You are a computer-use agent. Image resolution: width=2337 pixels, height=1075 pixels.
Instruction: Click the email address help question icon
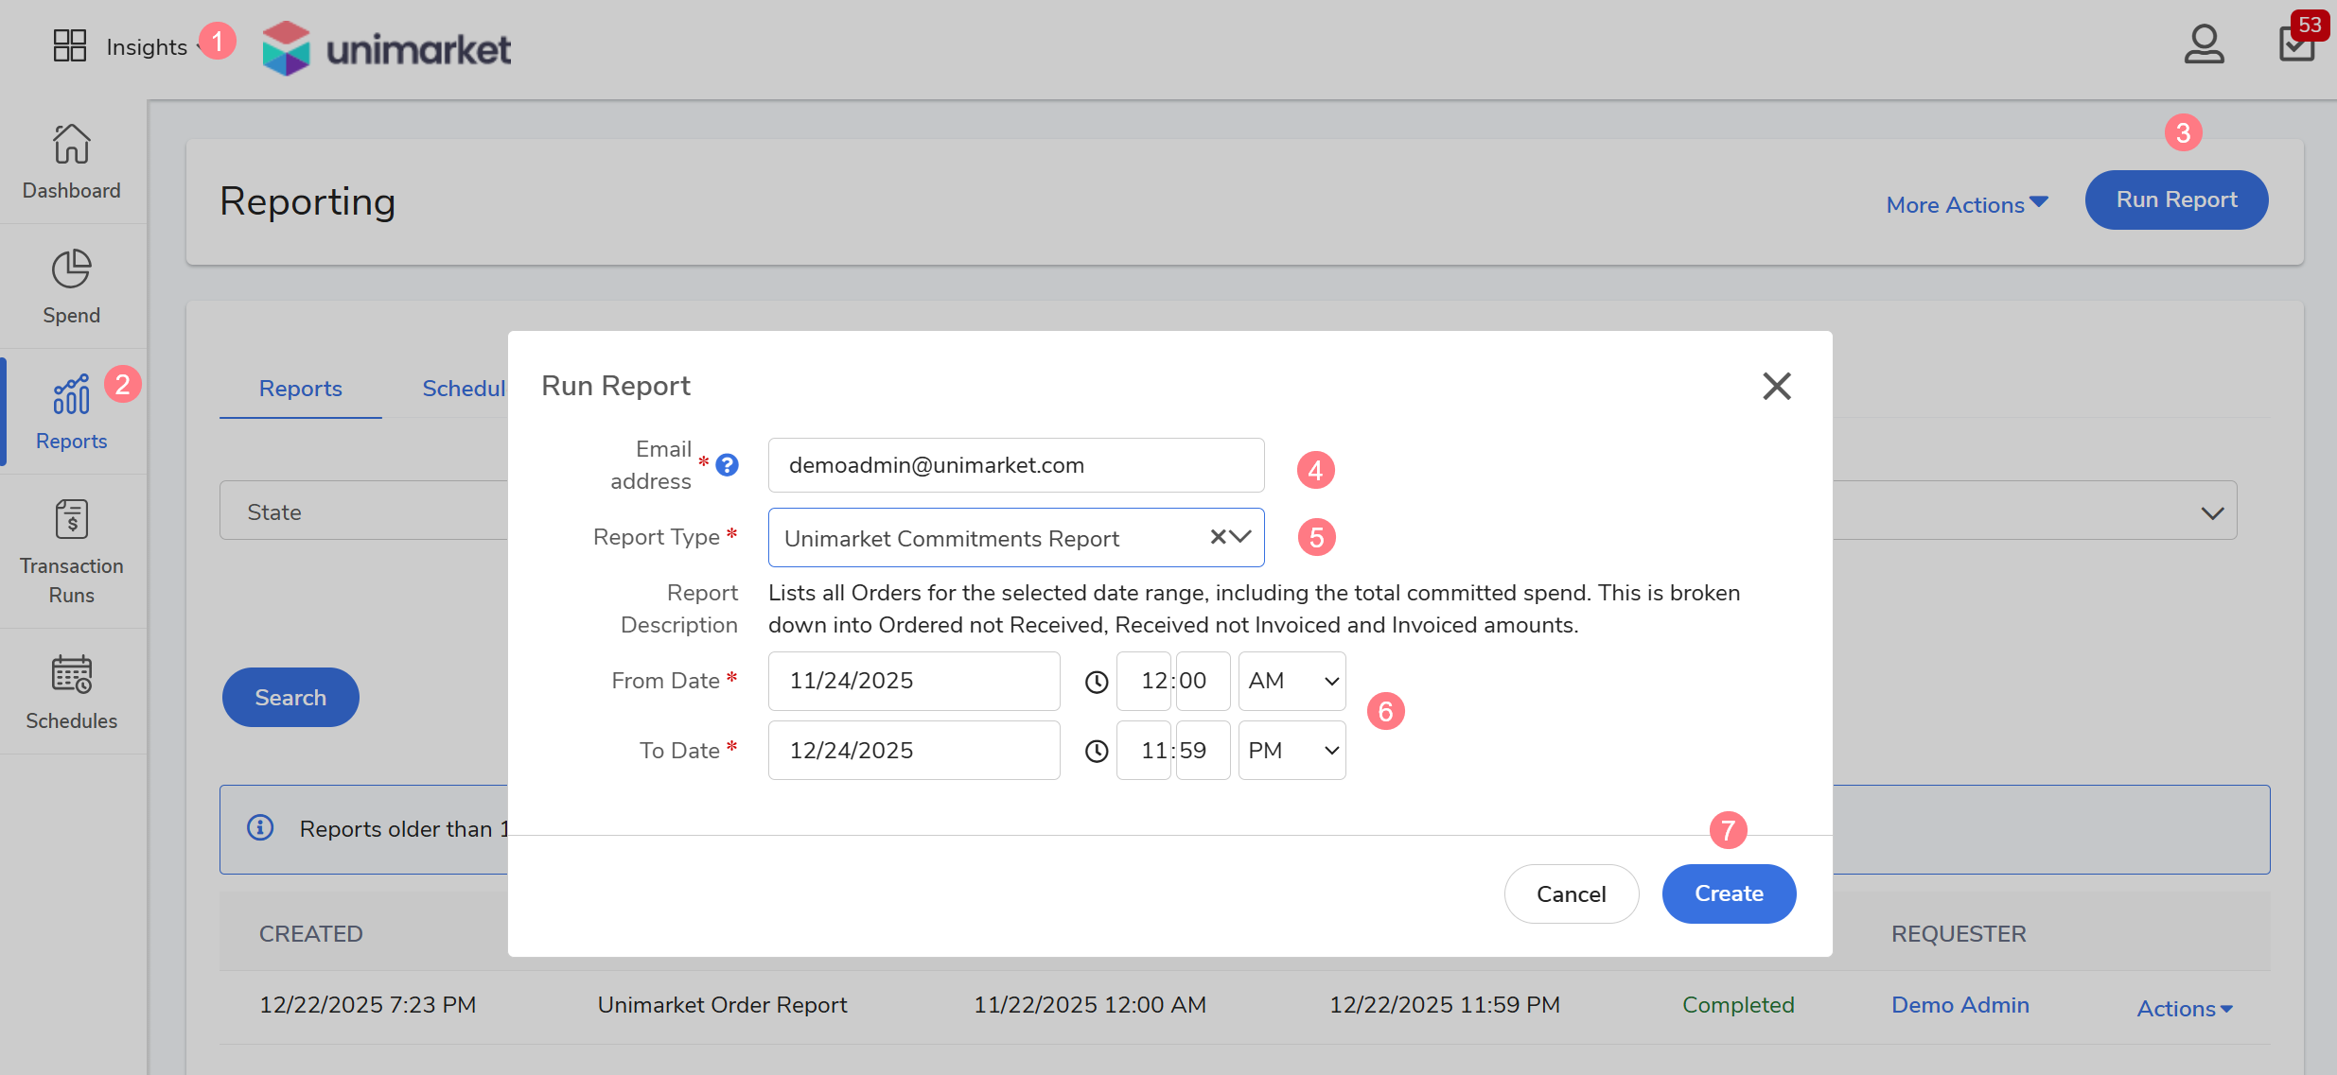coord(727,465)
